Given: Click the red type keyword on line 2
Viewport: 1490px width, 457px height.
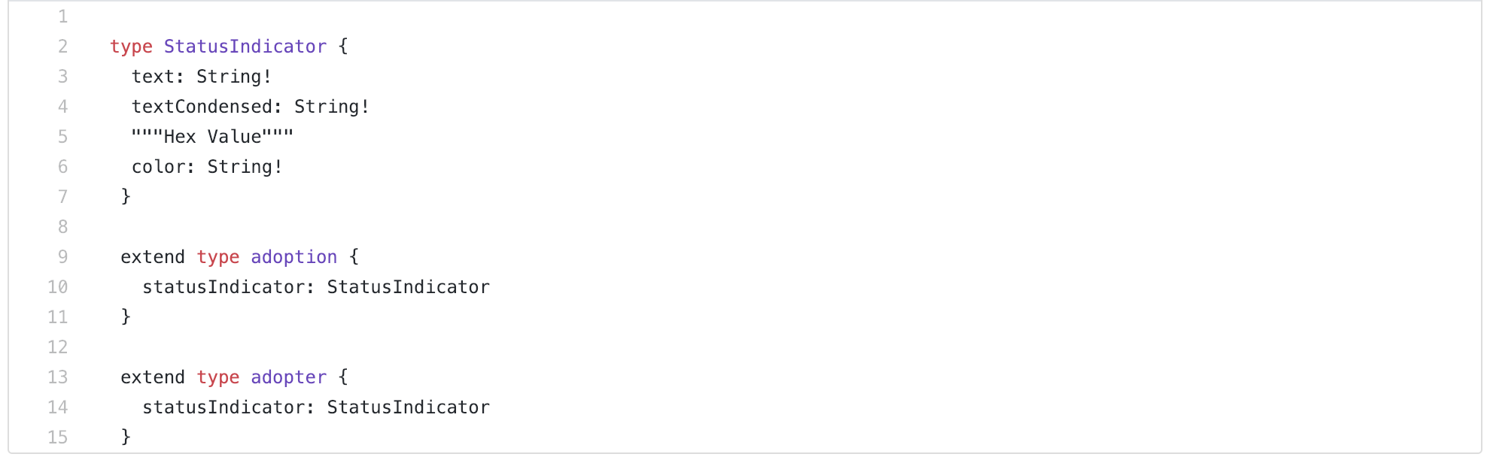Looking at the screenshot, I should pyautogui.click(x=131, y=47).
